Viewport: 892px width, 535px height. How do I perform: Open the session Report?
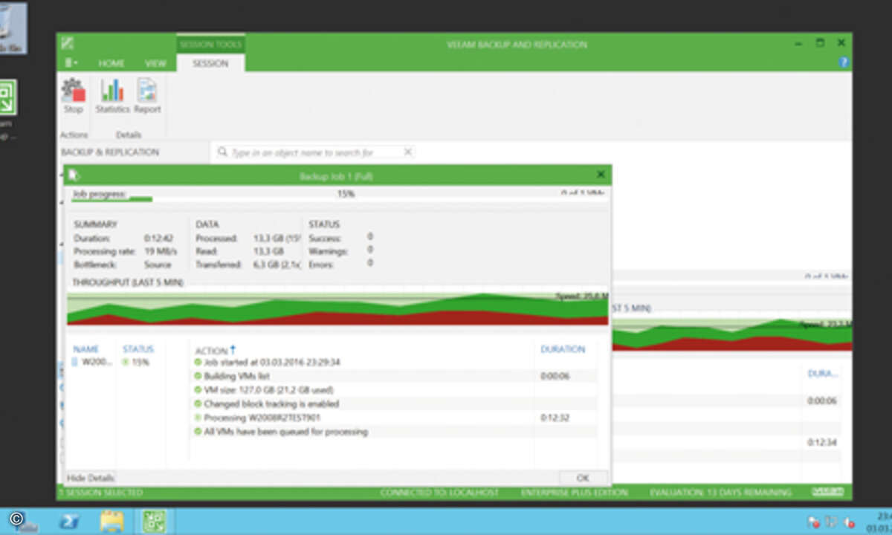click(x=147, y=96)
